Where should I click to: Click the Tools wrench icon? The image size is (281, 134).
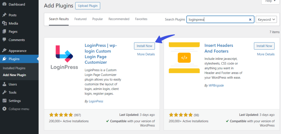4,92
